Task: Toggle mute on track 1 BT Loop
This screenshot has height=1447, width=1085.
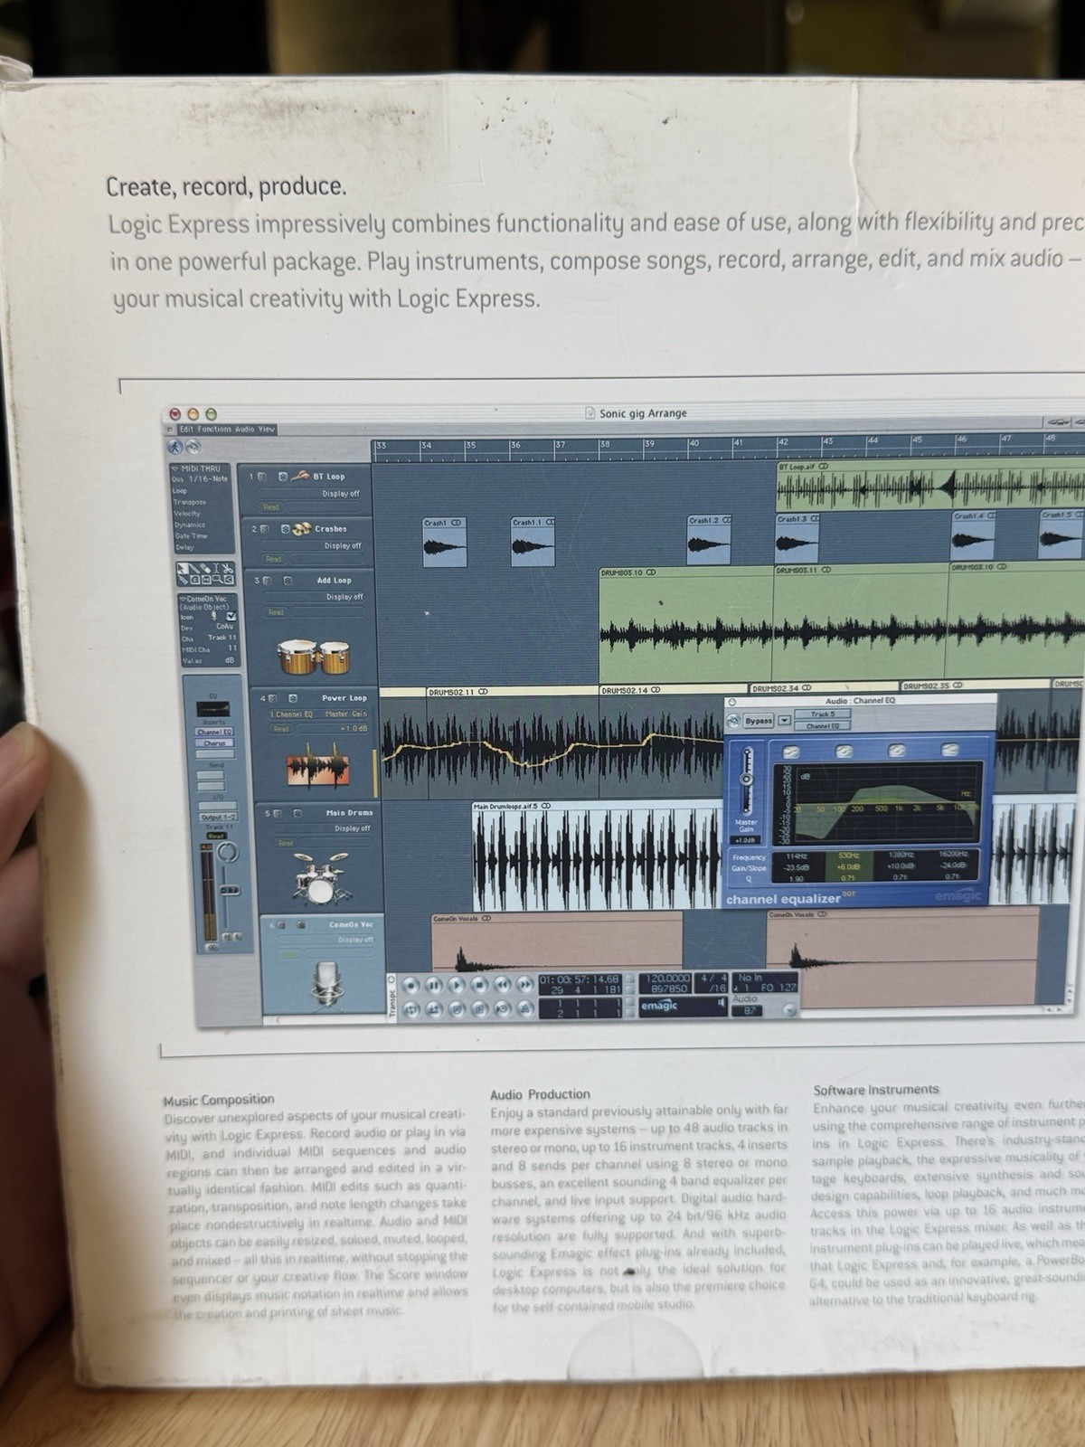Action: (x=261, y=477)
